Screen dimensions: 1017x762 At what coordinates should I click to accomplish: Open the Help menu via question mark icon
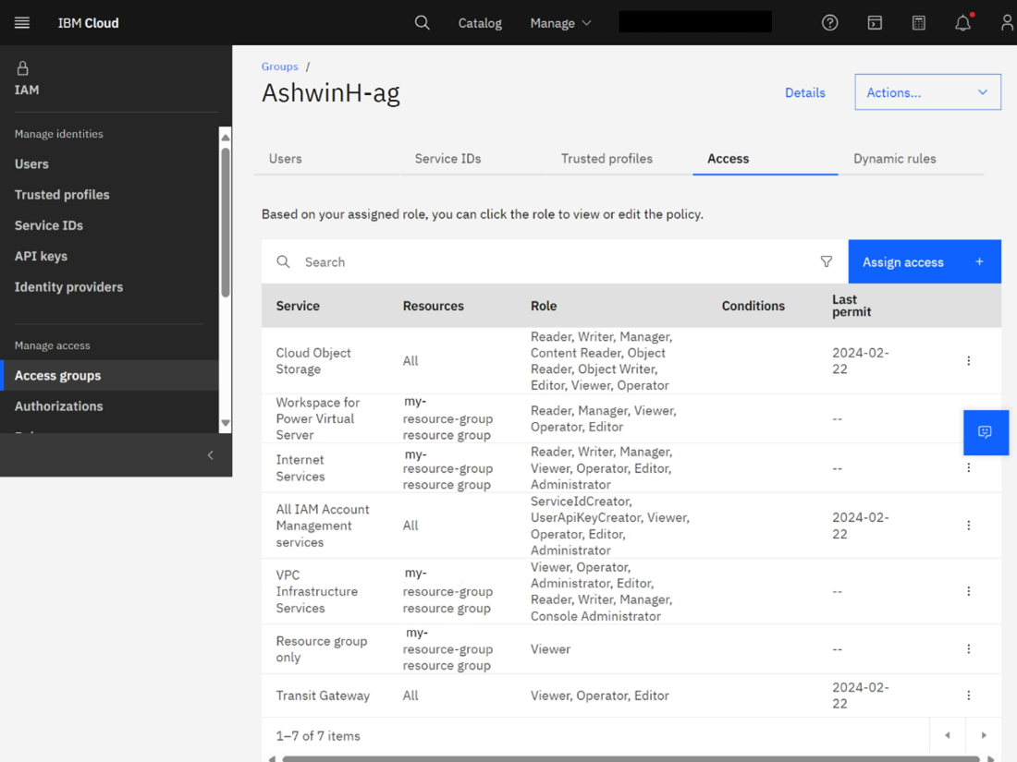click(829, 22)
